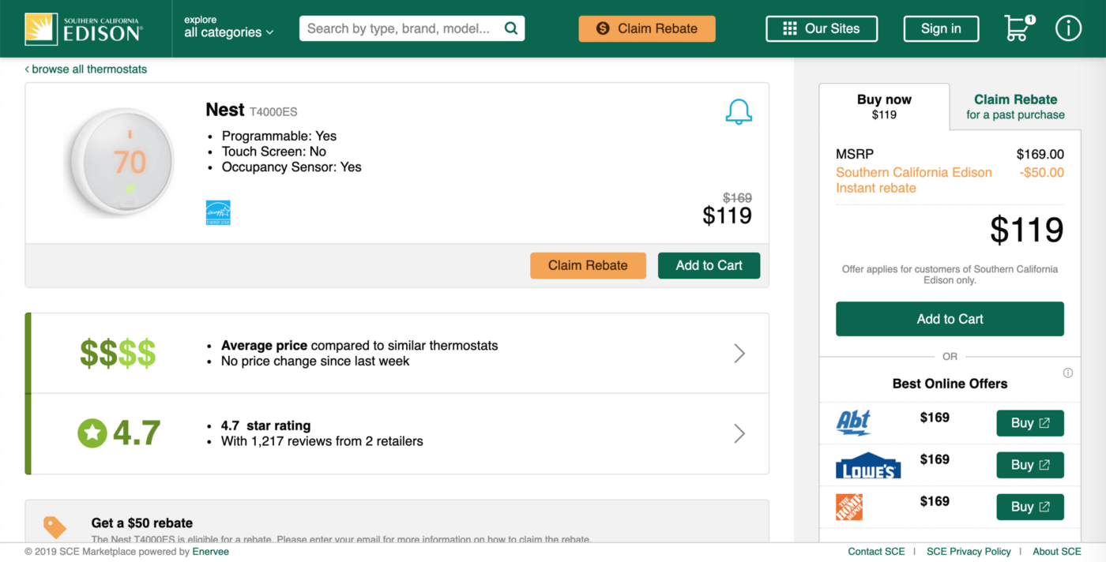
Task: Click the rebate price tag icon
Action: point(55,526)
